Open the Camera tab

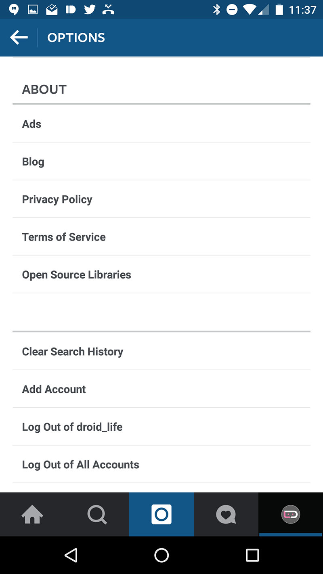point(161,515)
